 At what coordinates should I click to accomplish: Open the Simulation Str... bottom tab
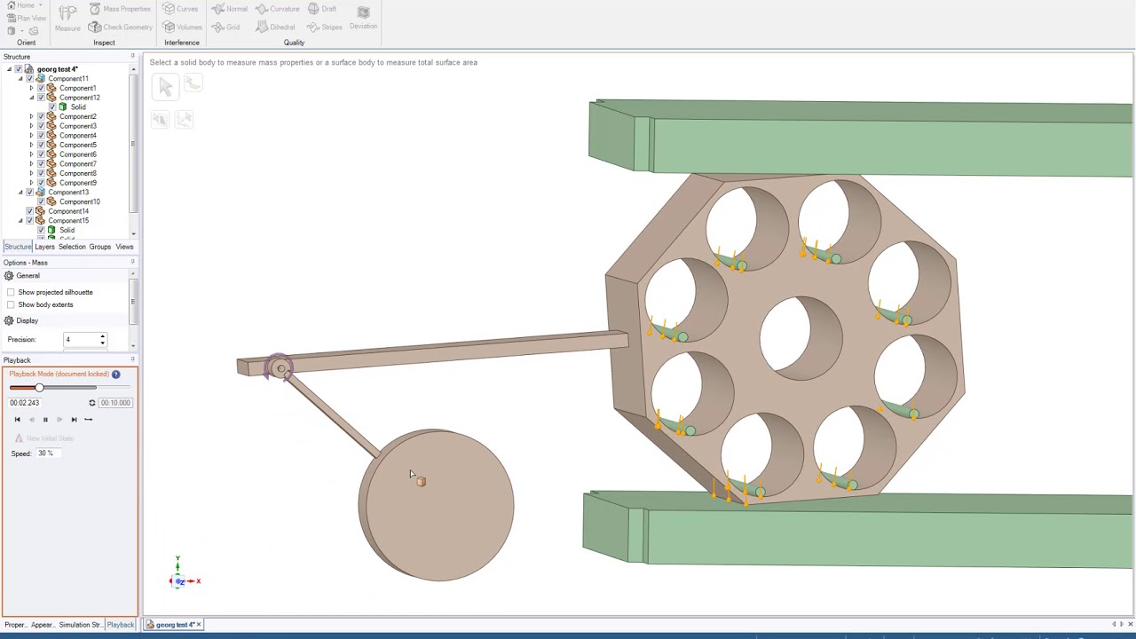point(80,625)
